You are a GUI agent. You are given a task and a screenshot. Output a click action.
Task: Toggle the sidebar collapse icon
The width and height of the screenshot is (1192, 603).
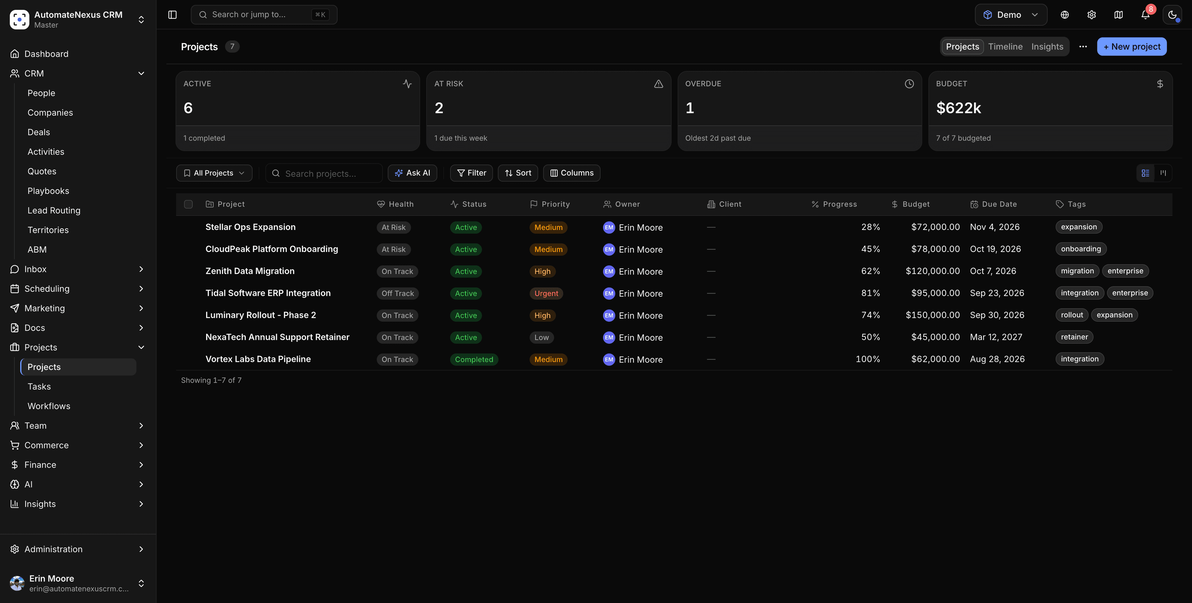pyautogui.click(x=172, y=15)
